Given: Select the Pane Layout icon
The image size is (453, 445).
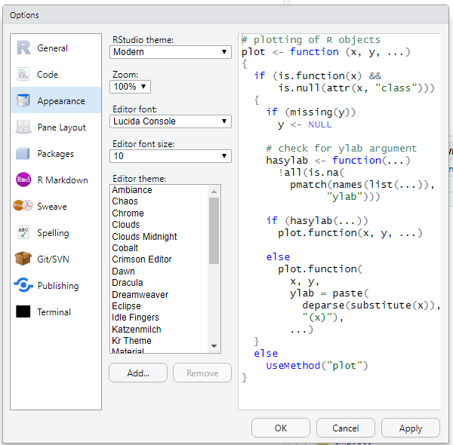Looking at the screenshot, I should tap(23, 127).
